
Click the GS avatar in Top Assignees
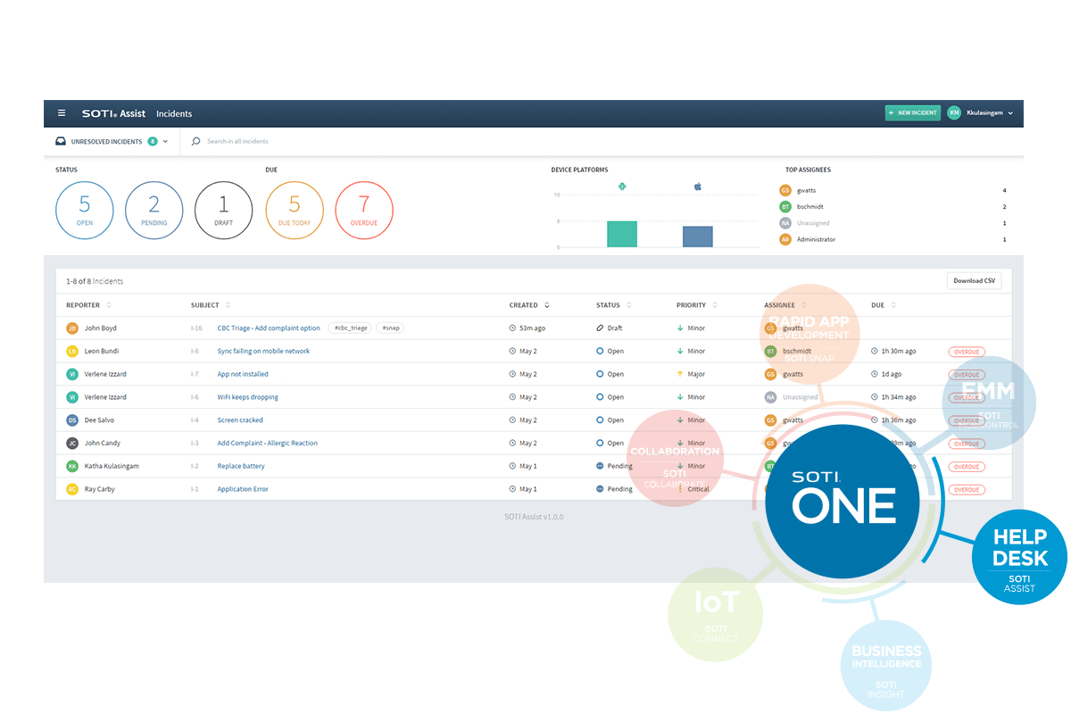(785, 190)
